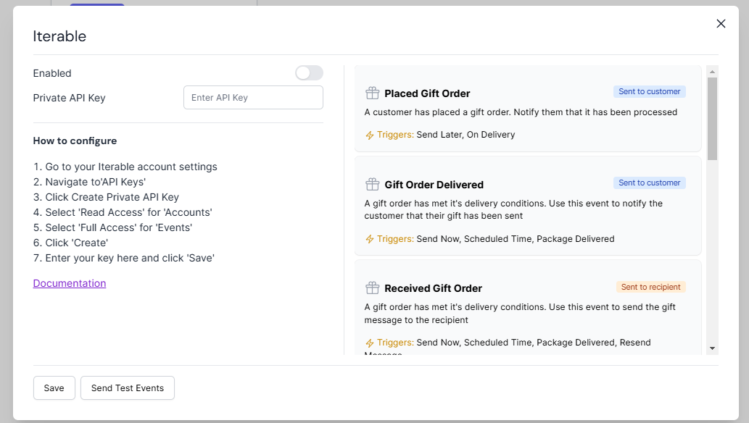Image resolution: width=749 pixels, height=423 pixels.
Task: Click the scrollbar up arrow in events list
Action: pyautogui.click(x=712, y=72)
